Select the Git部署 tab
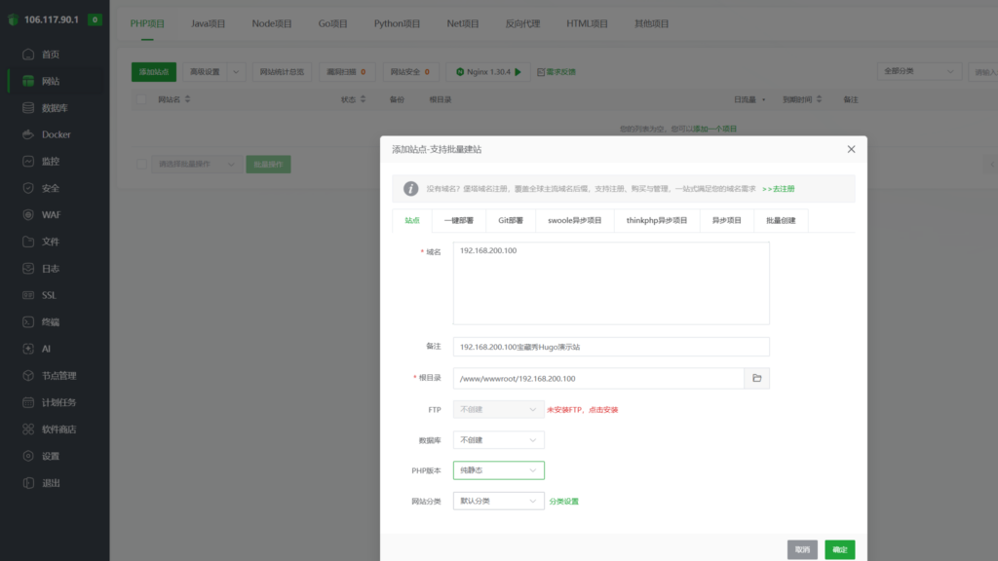This screenshot has width=998, height=561. point(511,221)
